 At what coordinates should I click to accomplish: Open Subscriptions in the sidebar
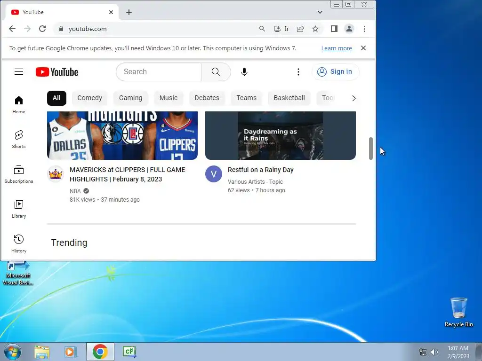click(19, 174)
